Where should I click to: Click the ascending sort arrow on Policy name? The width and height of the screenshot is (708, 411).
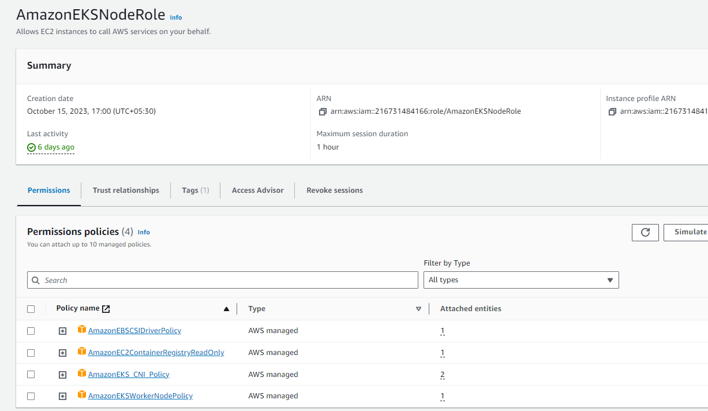pos(226,308)
